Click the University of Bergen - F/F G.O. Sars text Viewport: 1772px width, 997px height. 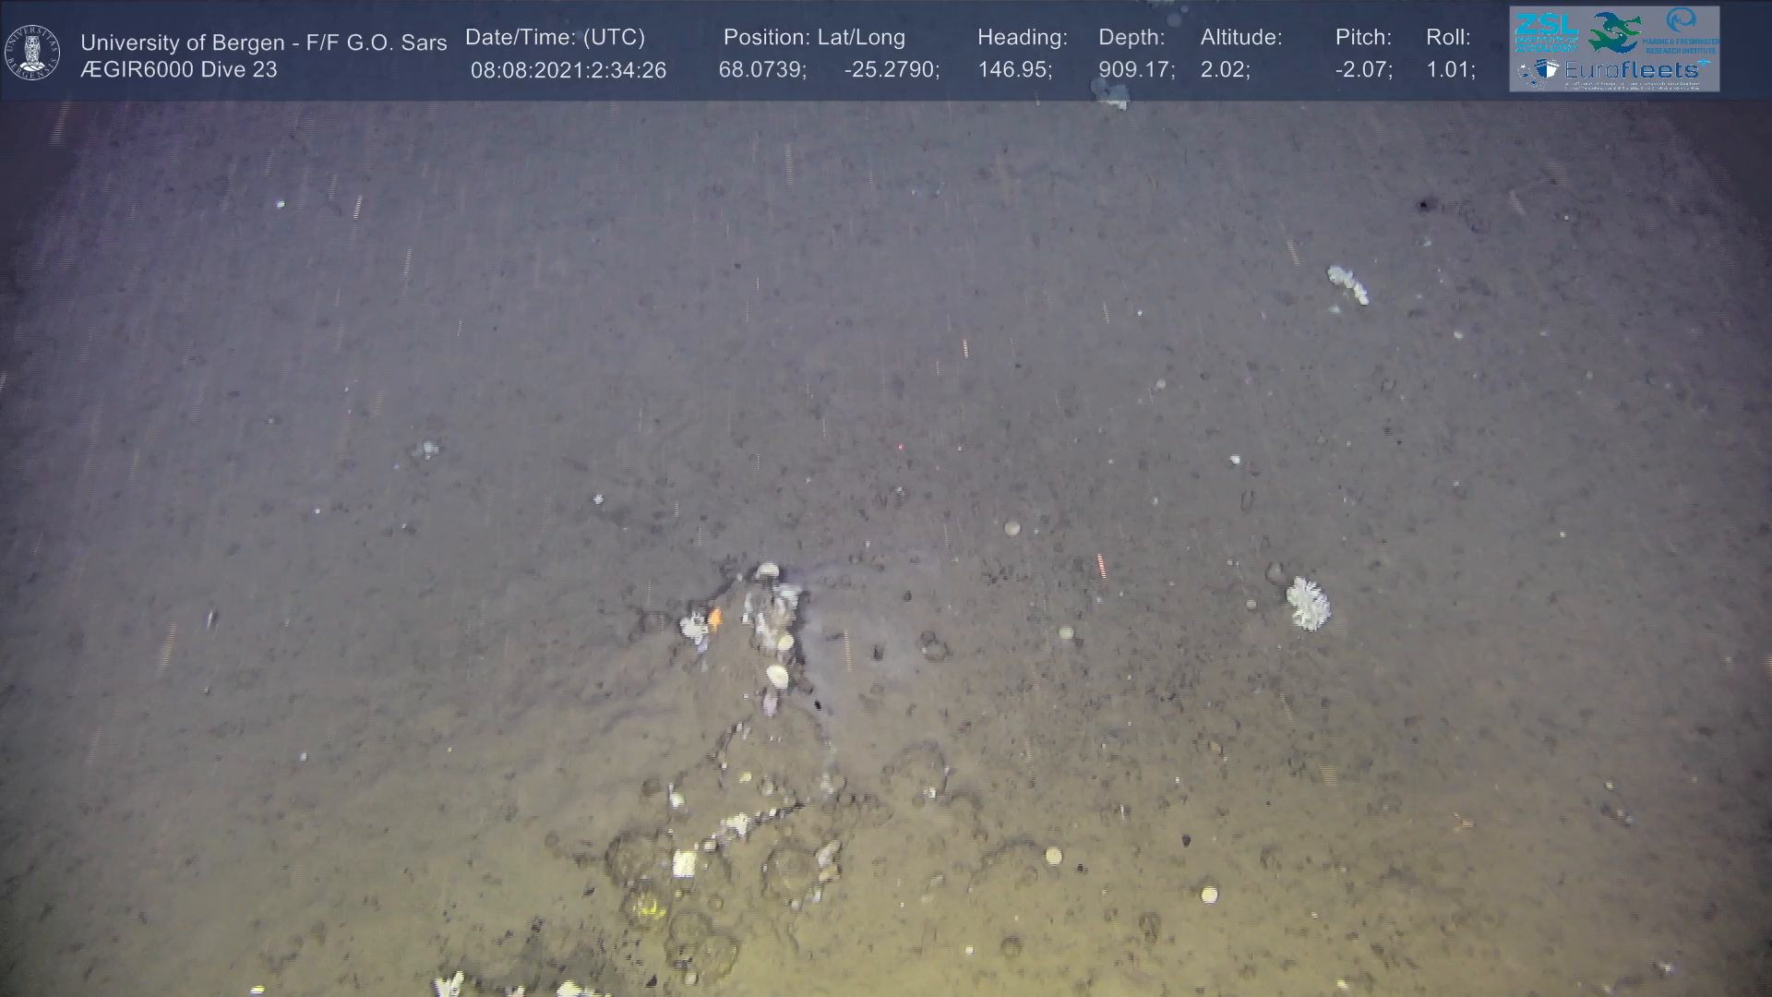tap(263, 42)
